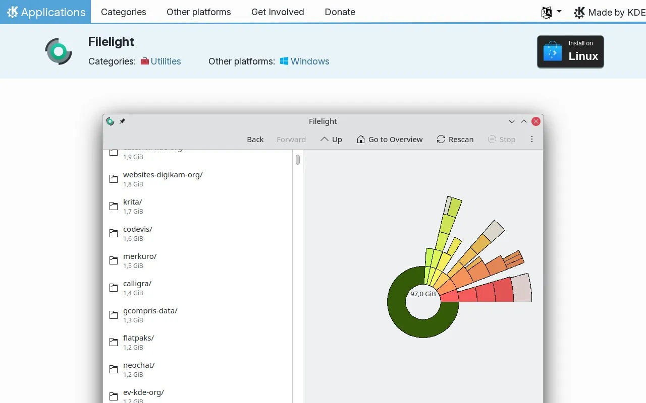Click the Made by KDE gear icon

point(579,13)
